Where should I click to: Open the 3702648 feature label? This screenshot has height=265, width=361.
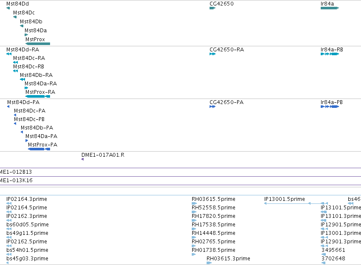tap(333, 259)
